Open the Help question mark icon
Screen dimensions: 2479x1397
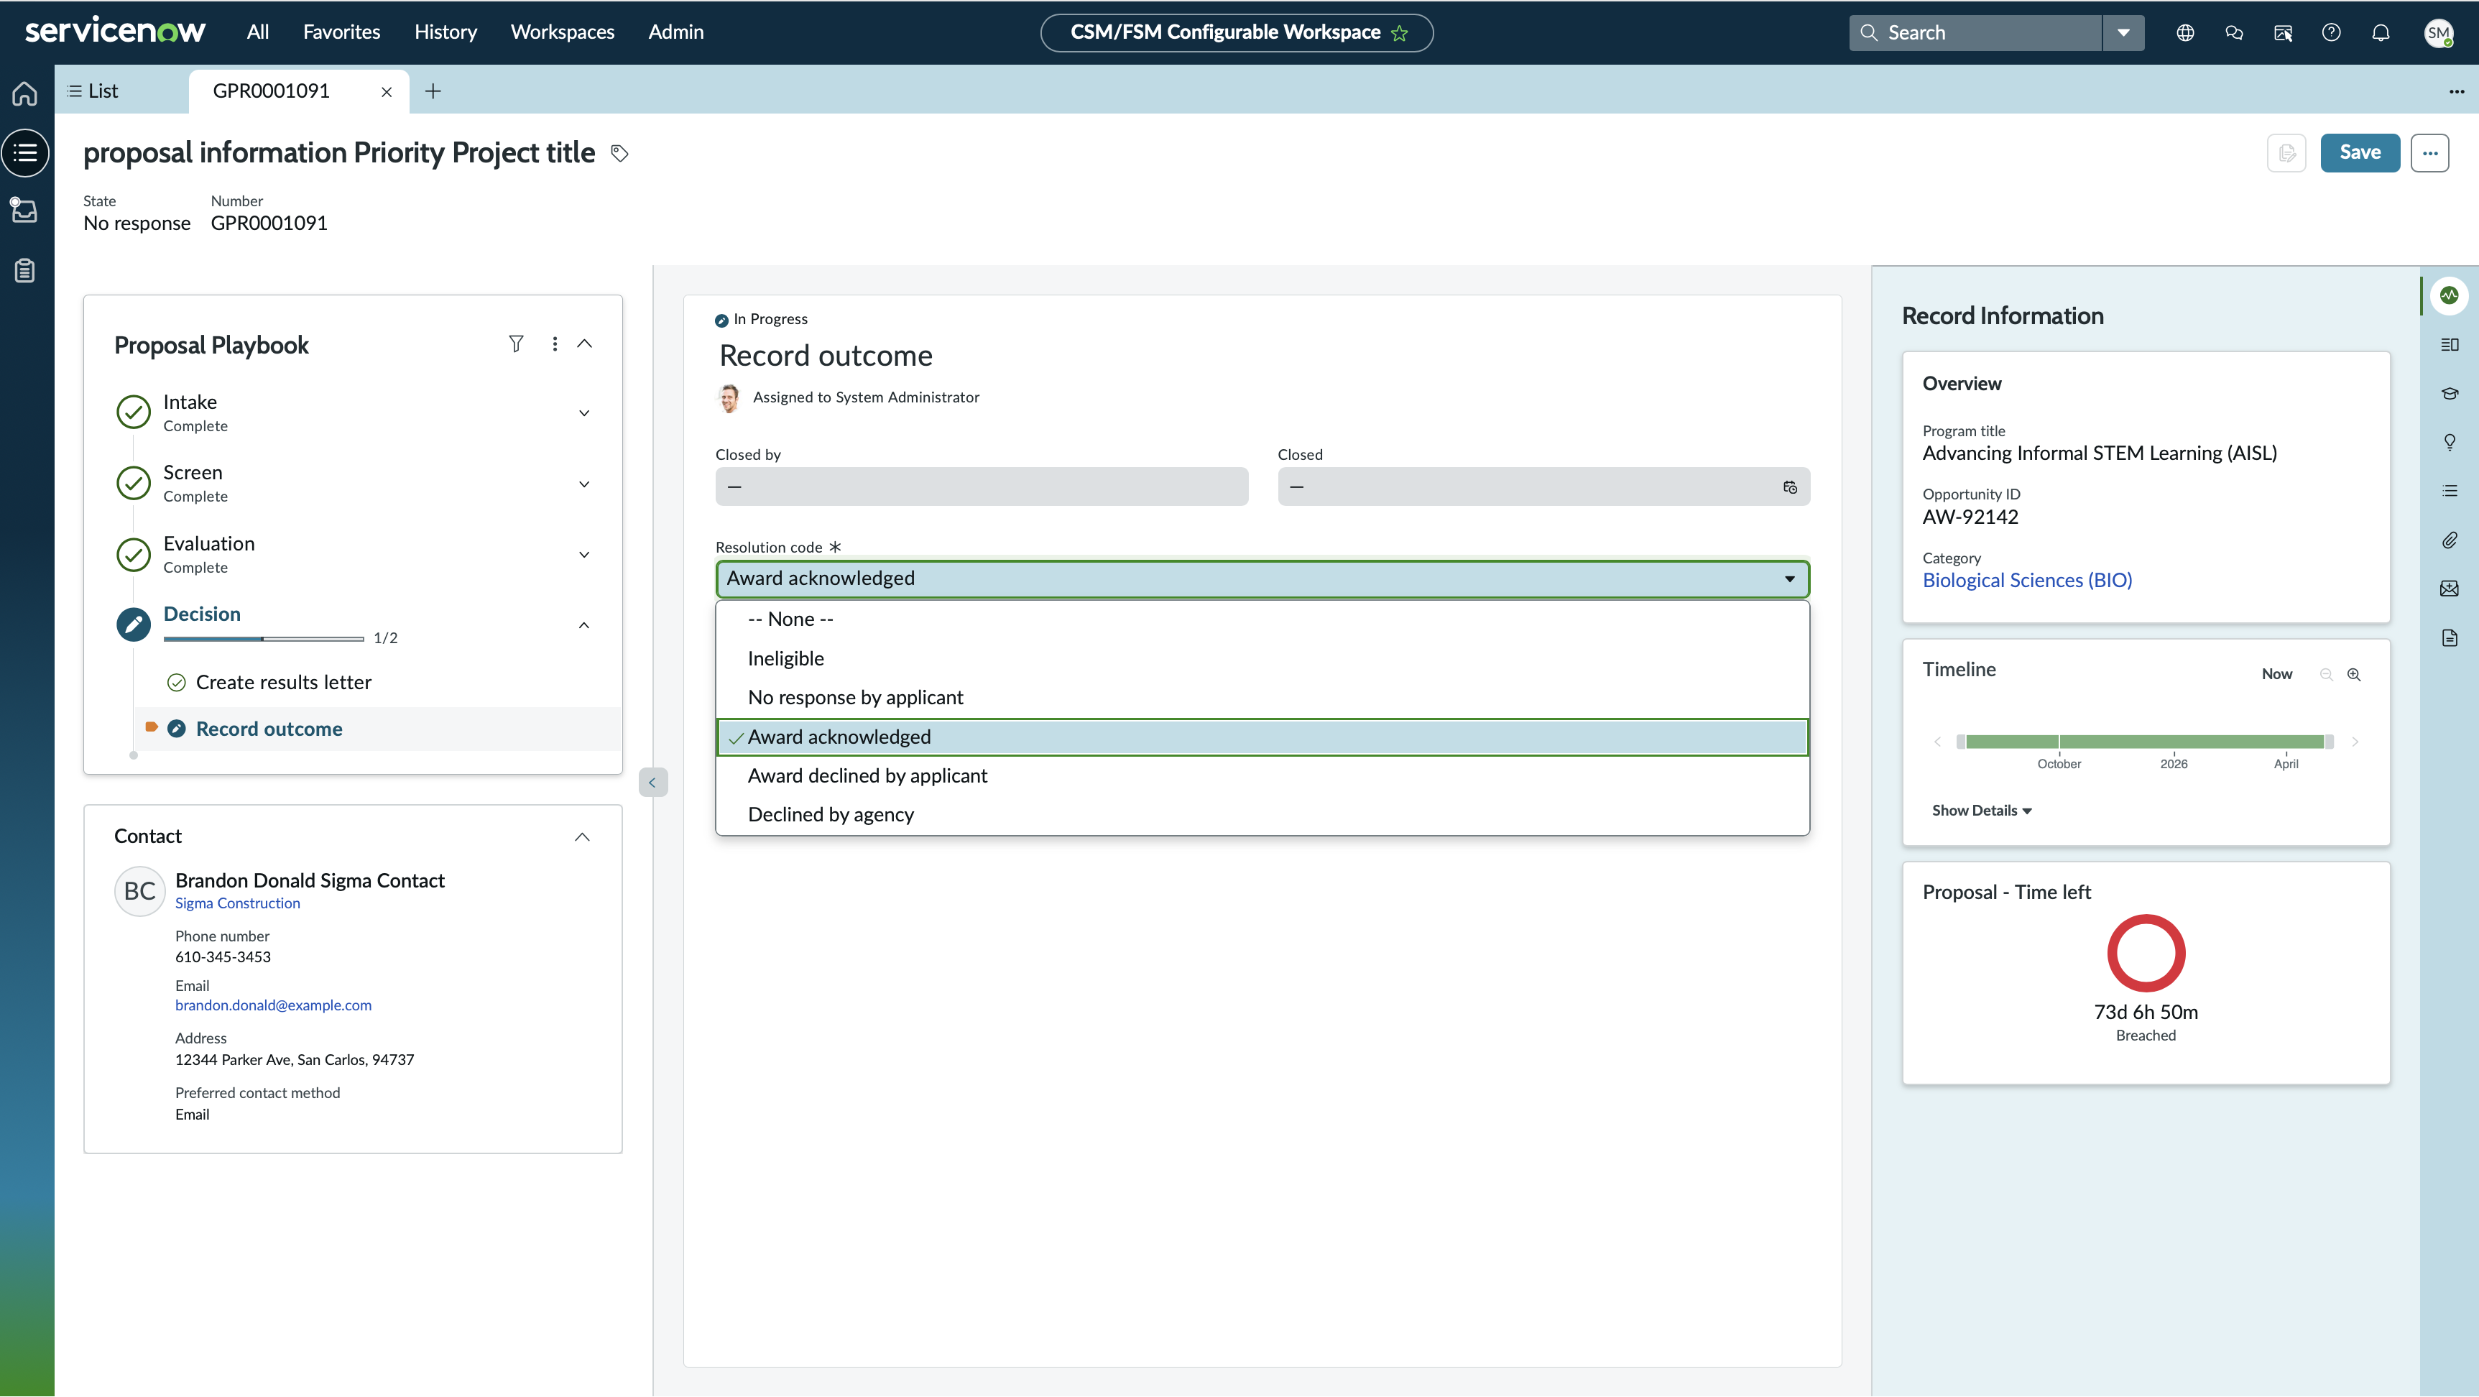pos(2331,33)
